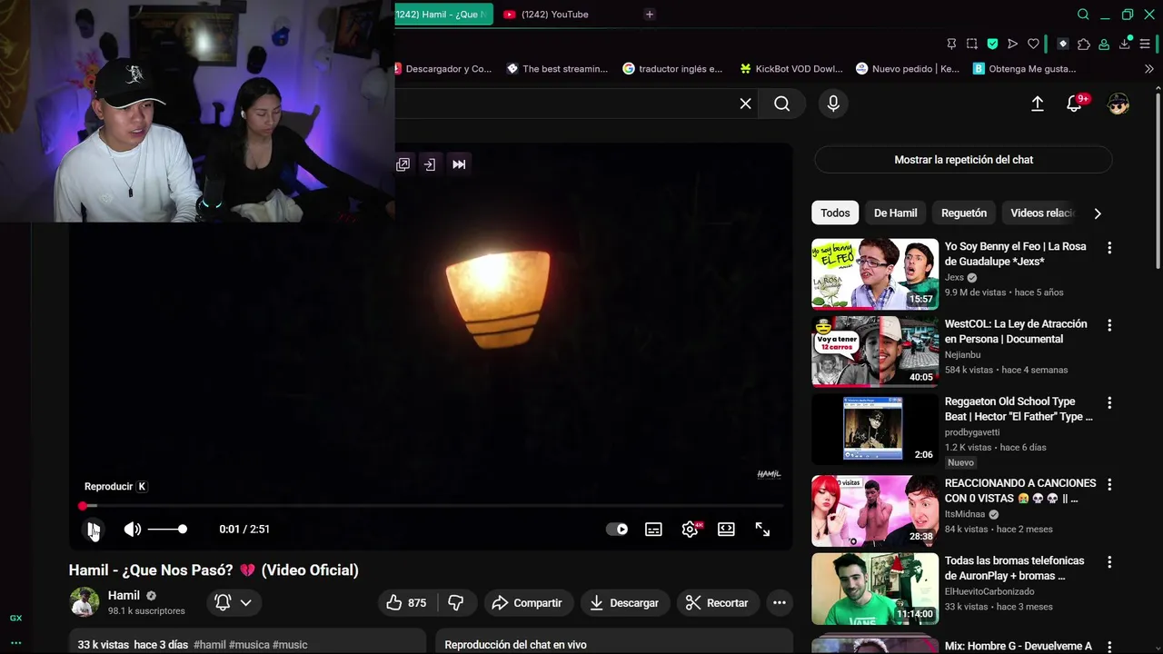The height and width of the screenshot is (654, 1163).
Task: Open options for Reggaeton Old School video
Action: 1109,402
